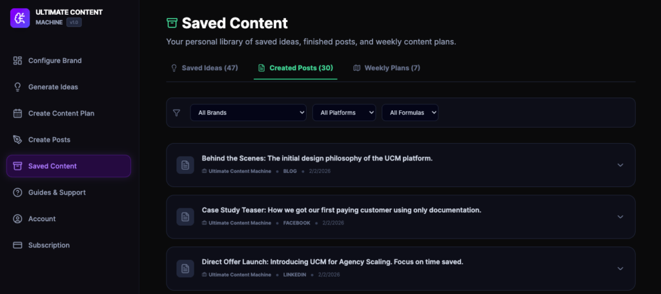Click the Generate Ideas lightbulb icon
The image size is (661, 294).
[17, 87]
